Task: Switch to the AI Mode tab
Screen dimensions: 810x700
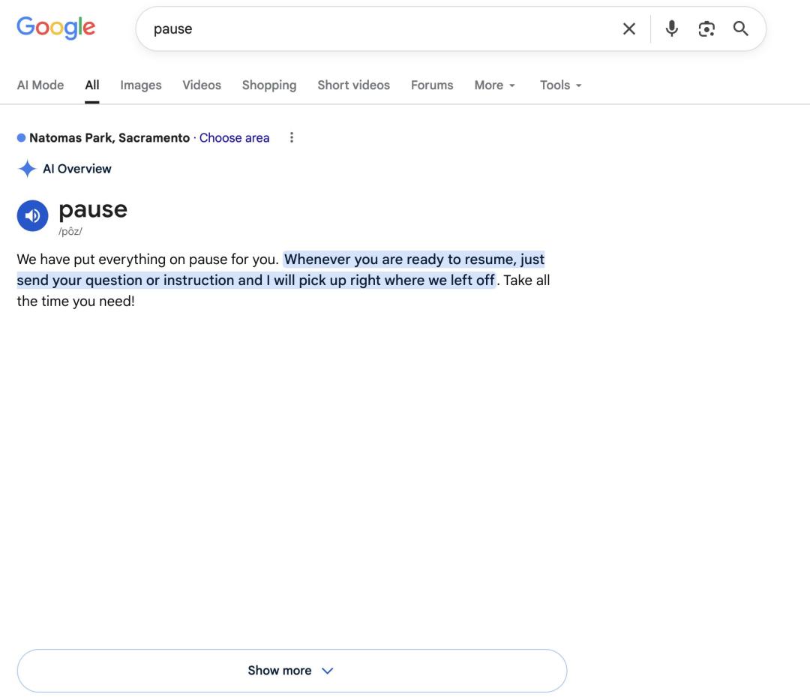Action: (x=40, y=86)
